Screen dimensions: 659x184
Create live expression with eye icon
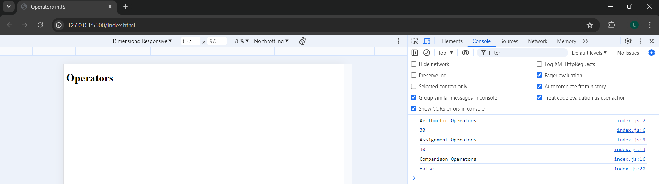click(465, 53)
